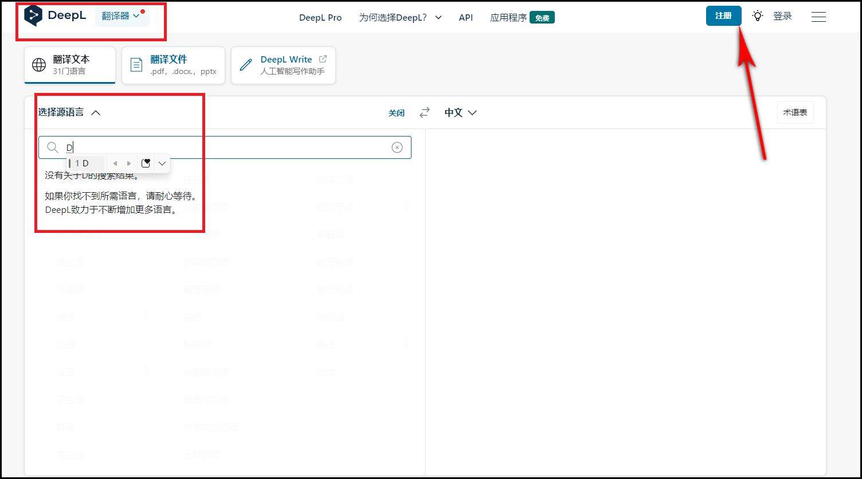Click the language search input field
The width and height of the screenshot is (862, 479).
pos(225,147)
